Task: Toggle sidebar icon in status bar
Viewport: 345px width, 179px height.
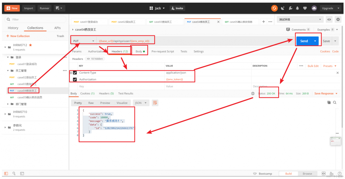Action: 6,174
